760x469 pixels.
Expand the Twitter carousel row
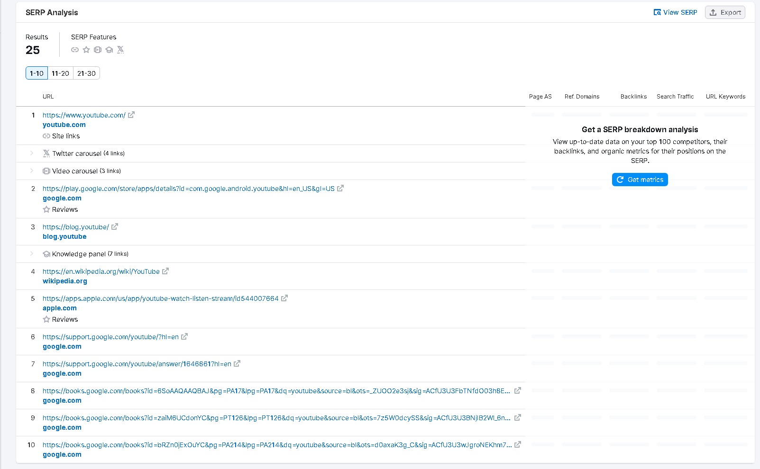coord(32,153)
